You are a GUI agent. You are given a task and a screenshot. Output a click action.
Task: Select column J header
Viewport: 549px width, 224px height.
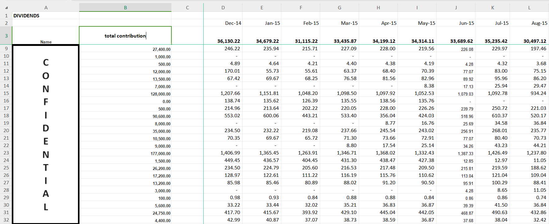click(x=456, y=7)
